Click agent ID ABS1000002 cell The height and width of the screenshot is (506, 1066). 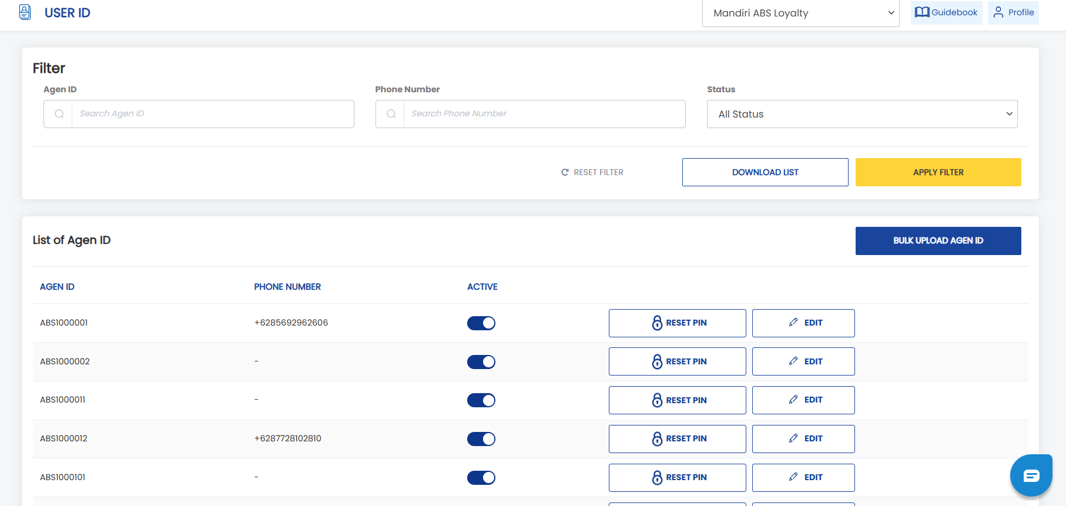(65, 361)
